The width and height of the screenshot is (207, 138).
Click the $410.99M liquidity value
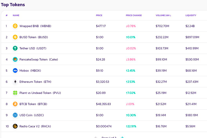pyautogui.click(x=192, y=48)
